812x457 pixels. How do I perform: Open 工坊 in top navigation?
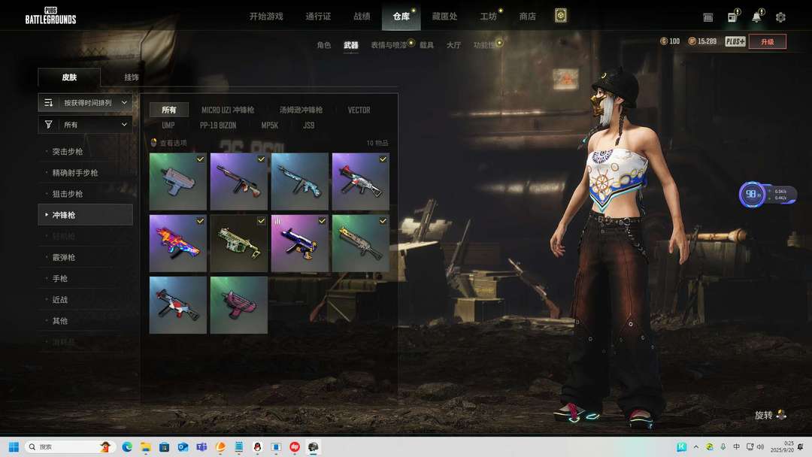coord(489,17)
